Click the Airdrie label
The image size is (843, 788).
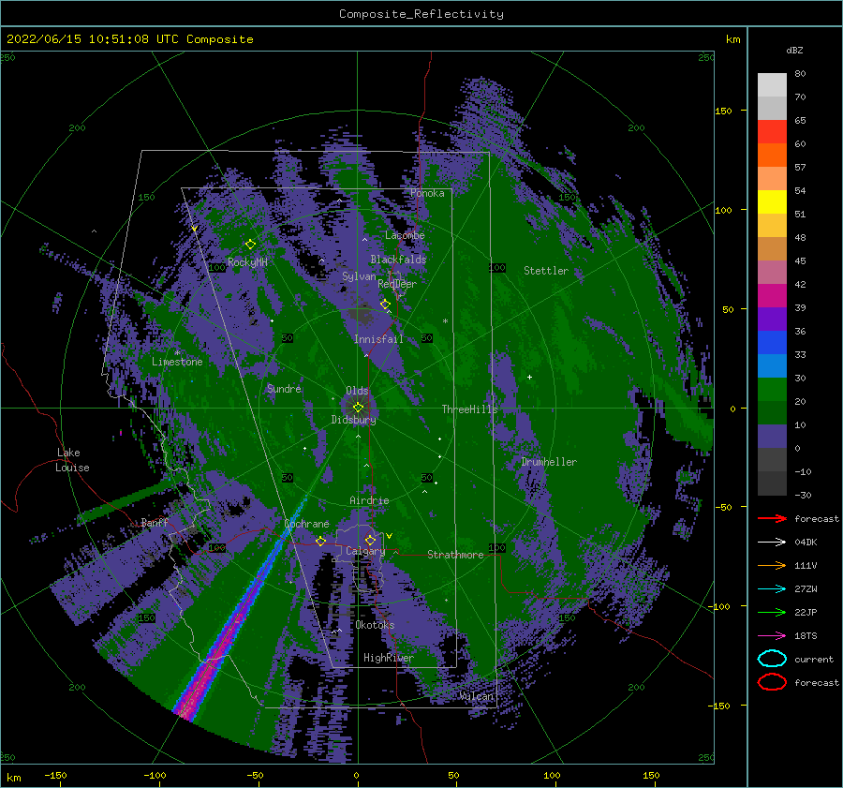(369, 500)
